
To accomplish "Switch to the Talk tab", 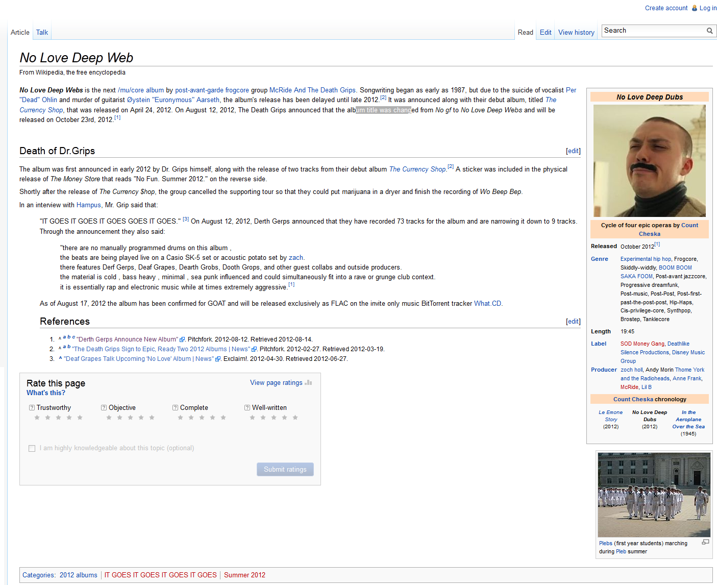I will [42, 32].
